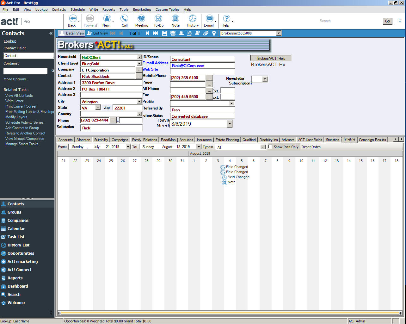Click the Back navigation icon
This screenshot has width=406, height=324.
[x=72, y=18]
